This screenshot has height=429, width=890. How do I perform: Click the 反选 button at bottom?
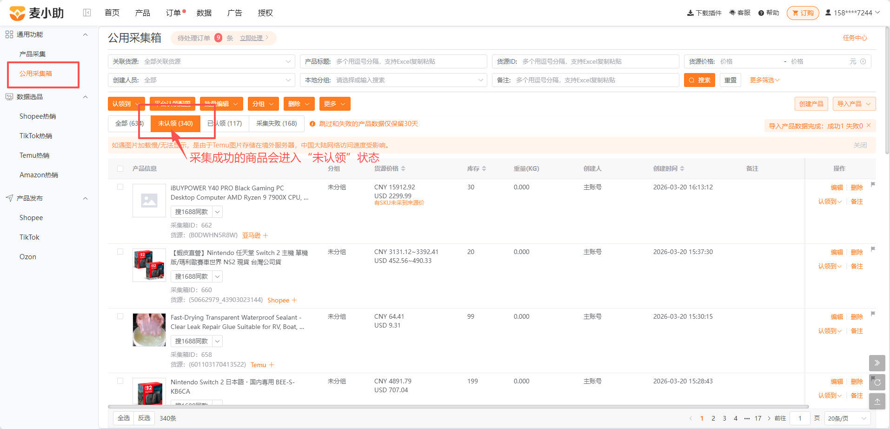click(144, 418)
